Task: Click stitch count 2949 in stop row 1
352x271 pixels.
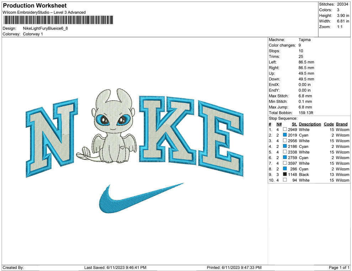Action: [292, 129]
